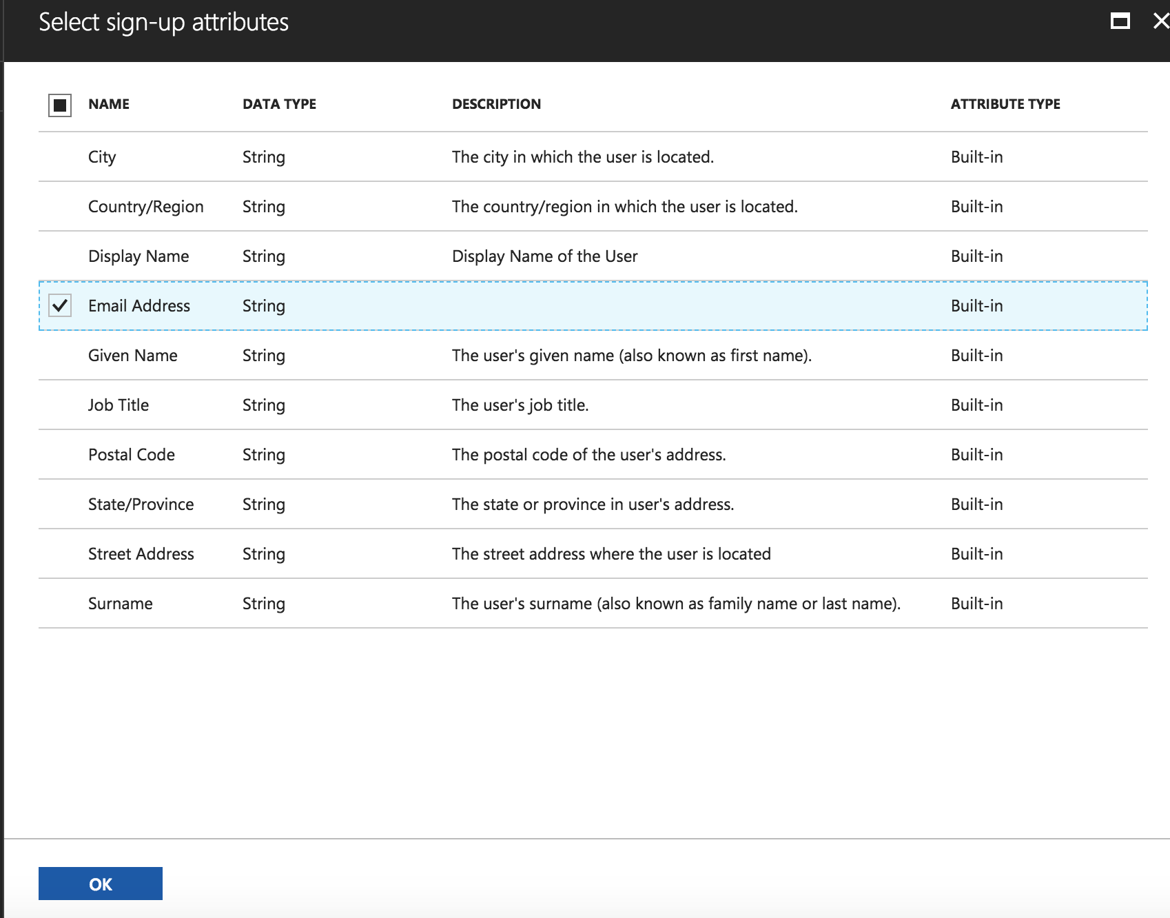This screenshot has height=918, width=1170.
Task: Click String in the Surname row
Action: coord(264,604)
